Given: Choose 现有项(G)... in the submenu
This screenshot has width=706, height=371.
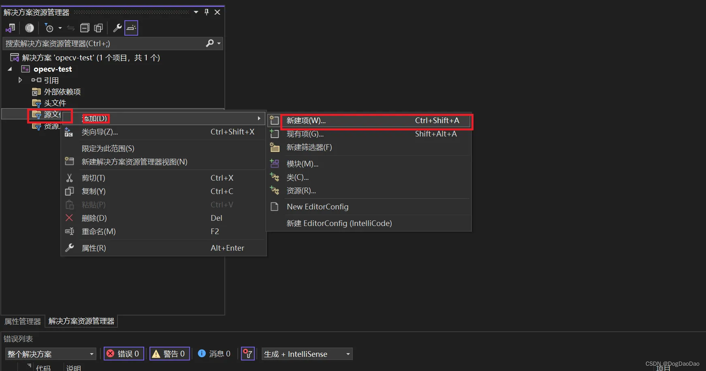Looking at the screenshot, I should click(x=369, y=134).
